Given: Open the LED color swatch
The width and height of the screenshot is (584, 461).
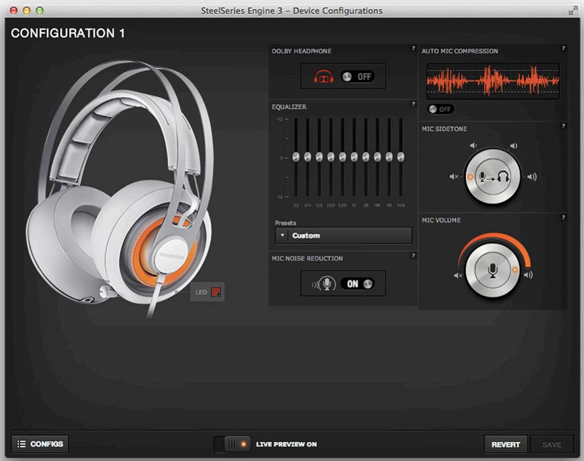Looking at the screenshot, I should click(x=216, y=292).
